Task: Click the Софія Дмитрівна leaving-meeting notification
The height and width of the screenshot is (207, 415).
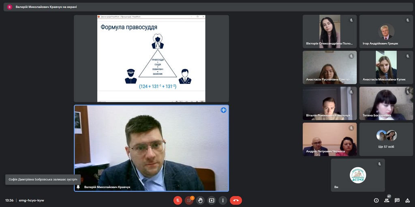Action: click(43, 179)
